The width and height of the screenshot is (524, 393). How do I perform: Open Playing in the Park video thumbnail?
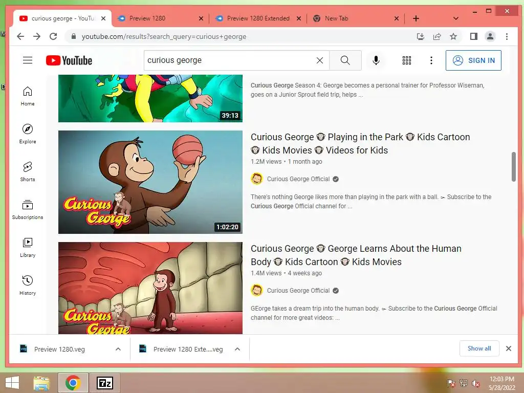click(x=150, y=182)
